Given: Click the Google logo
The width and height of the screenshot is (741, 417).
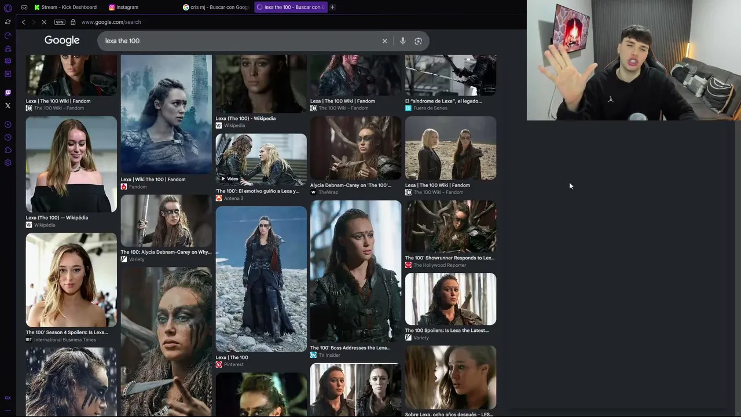Looking at the screenshot, I should click(62, 41).
